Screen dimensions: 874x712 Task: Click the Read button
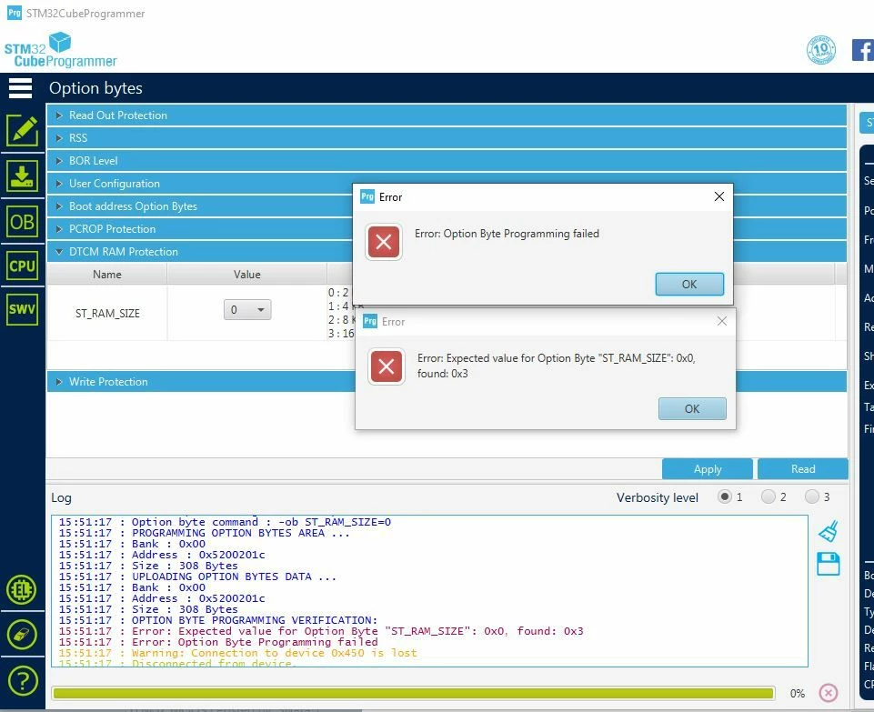pos(803,469)
